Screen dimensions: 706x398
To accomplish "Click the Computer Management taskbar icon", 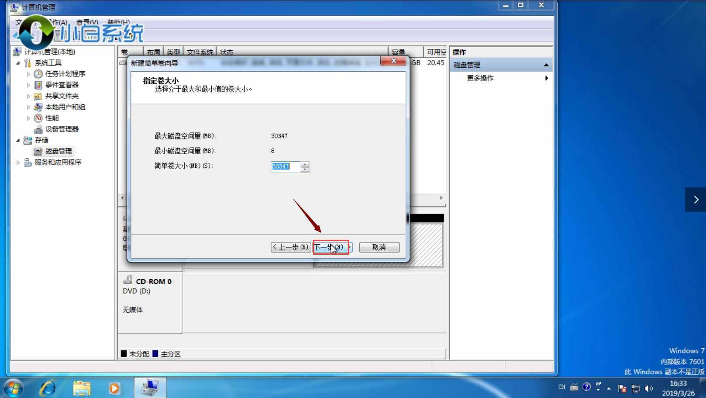I will [150, 388].
